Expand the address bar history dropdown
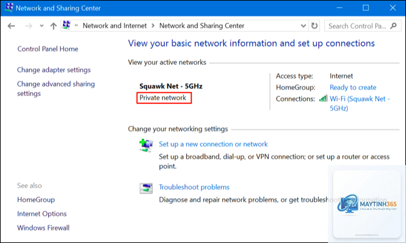Viewport: 406px width, 243px height. [303, 26]
